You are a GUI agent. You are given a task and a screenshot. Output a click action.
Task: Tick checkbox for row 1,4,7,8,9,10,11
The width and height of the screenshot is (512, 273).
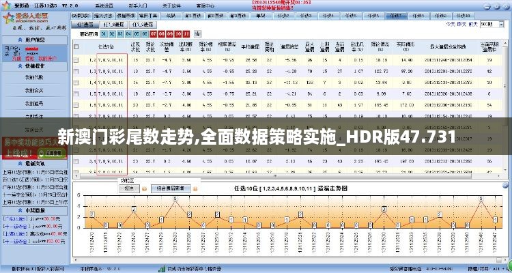[76, 83]
